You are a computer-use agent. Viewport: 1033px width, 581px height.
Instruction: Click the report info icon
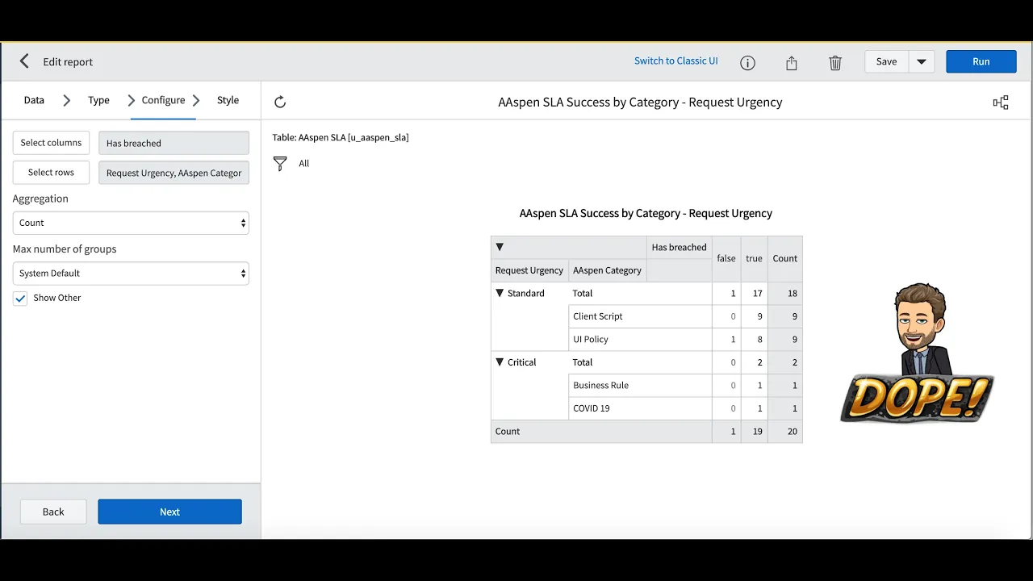pyautogui.click(x=747, y=62)
